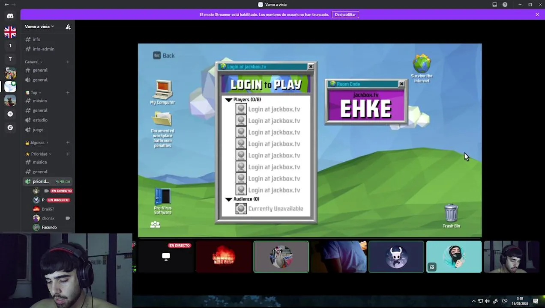Screen dimensions: 545x308
Task: Expand the Algunos category
Action: tap(37, 142)
